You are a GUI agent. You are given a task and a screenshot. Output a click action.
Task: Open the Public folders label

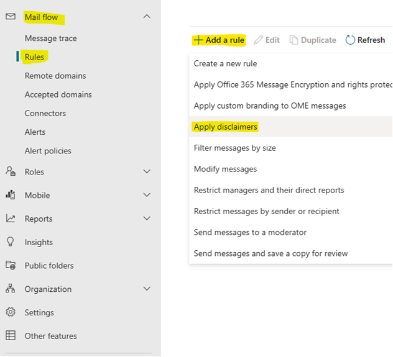(x=49, y=266)
